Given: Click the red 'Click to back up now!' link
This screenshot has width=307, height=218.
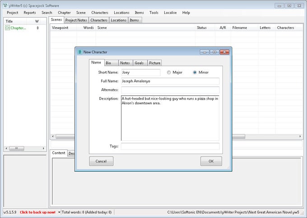Looking at the screenshot, I should tap(37, 212).
